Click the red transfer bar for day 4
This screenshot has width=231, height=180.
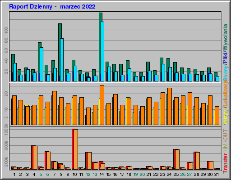pos(32,157)
